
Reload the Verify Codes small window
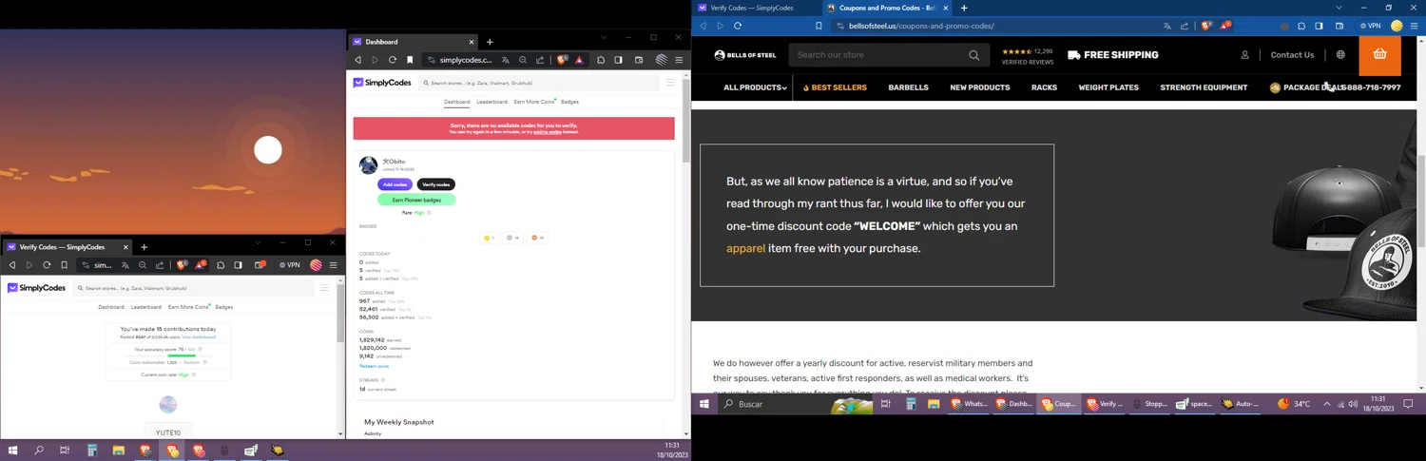click(x=47, y=265)
